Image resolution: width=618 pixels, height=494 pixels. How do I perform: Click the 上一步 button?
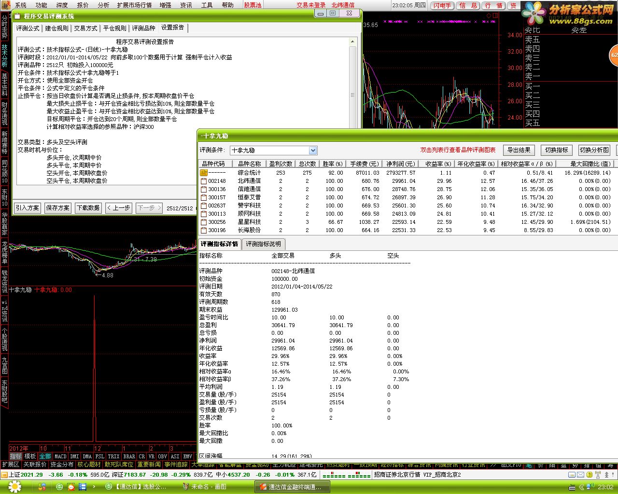pos(118,208)
